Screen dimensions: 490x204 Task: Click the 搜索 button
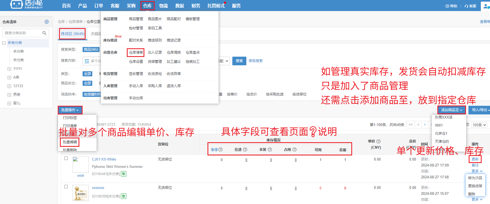click(x=239, y=61)
